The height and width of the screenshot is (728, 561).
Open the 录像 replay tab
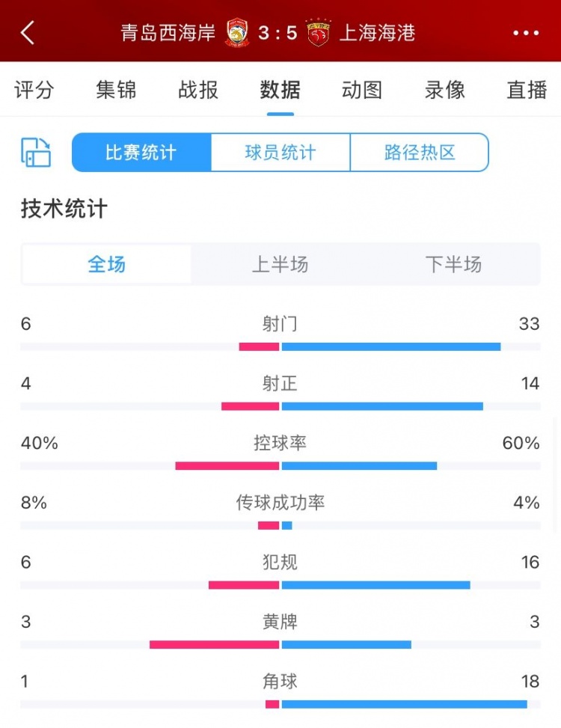444,90
